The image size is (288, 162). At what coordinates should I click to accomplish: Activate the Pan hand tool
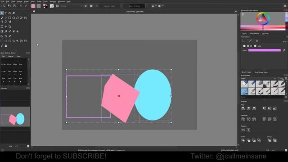(x=6, y=46)
